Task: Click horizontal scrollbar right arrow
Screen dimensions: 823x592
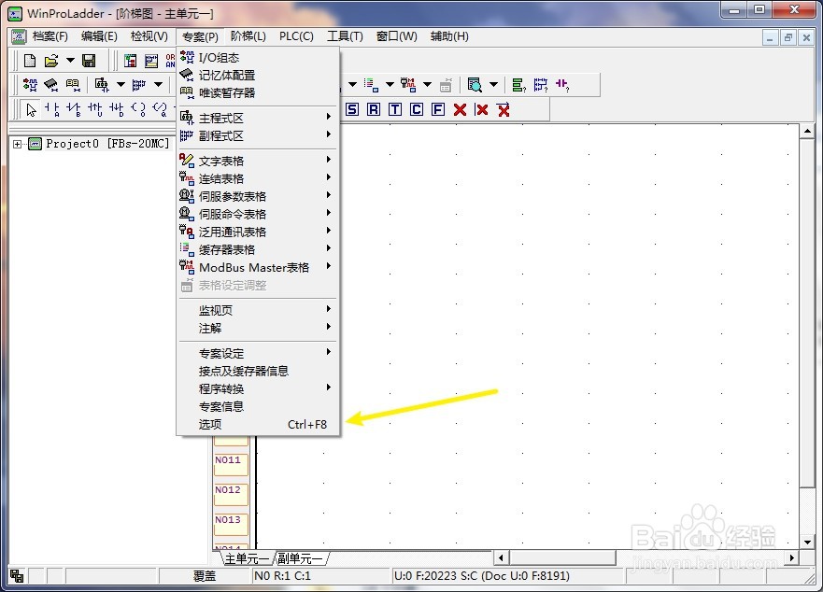Action: [x=791, y=557]
